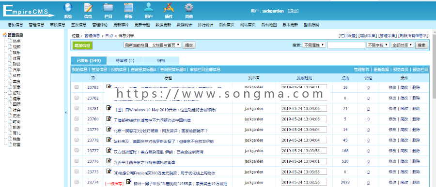
Task: Collapse the left sidebar with the arrow handle
Action: (65, 113)
